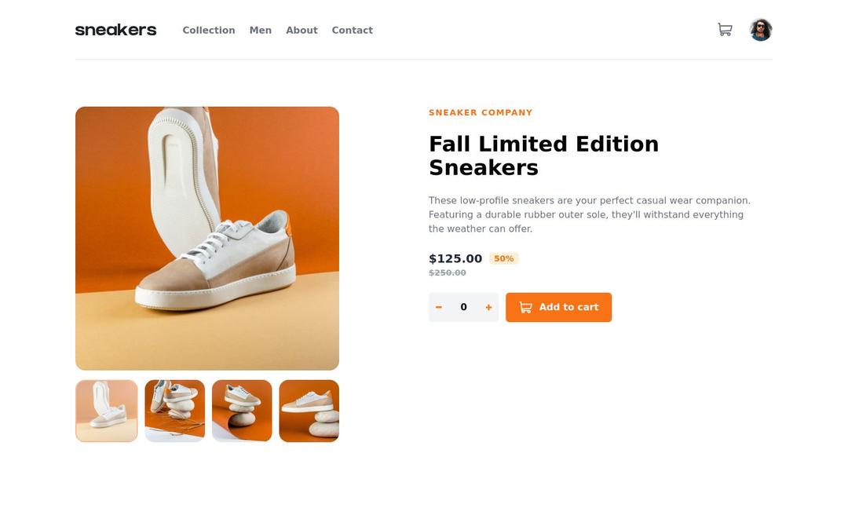
Task: Click the user profile avatar
Action: (x=761, y=30)
